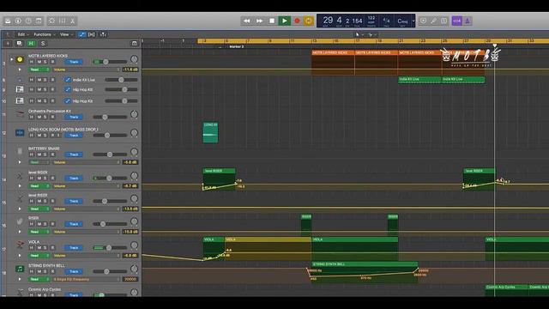Open the Functions menu in the tracks area

click(44, 34)
